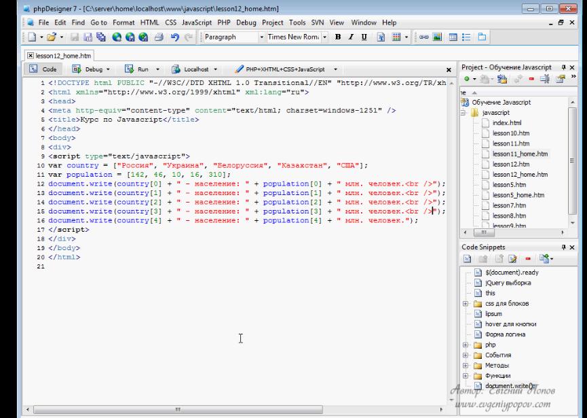
Task: Undo with the blue curved arrow icon
Action: click(175, 37)
